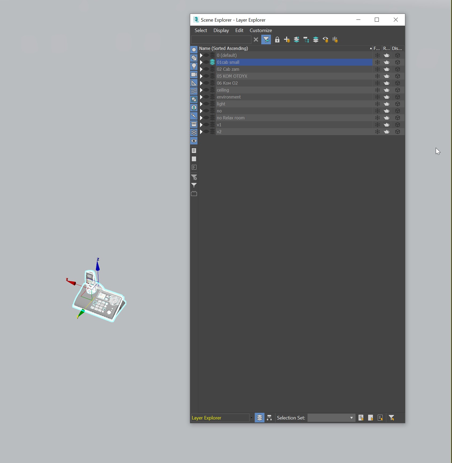Toggle the selection filter funnel in top toolbar
This screenshot has width=452, height=463.
coord(266,40)
